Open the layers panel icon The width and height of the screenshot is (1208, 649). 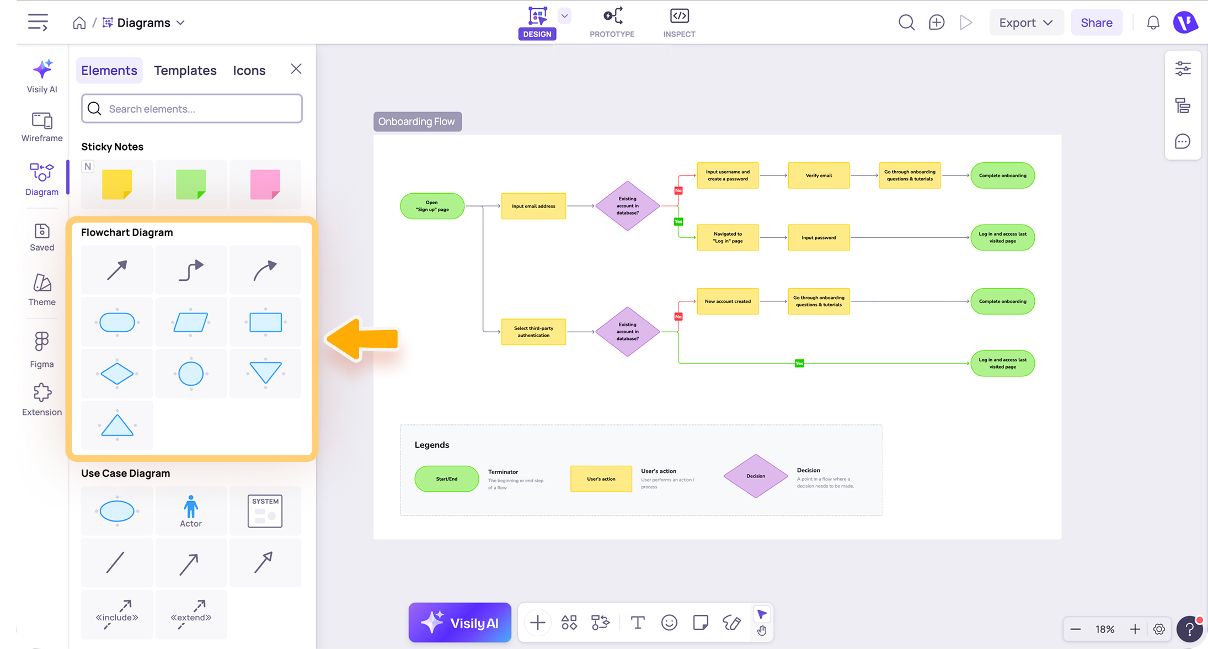pos(1183,105)
